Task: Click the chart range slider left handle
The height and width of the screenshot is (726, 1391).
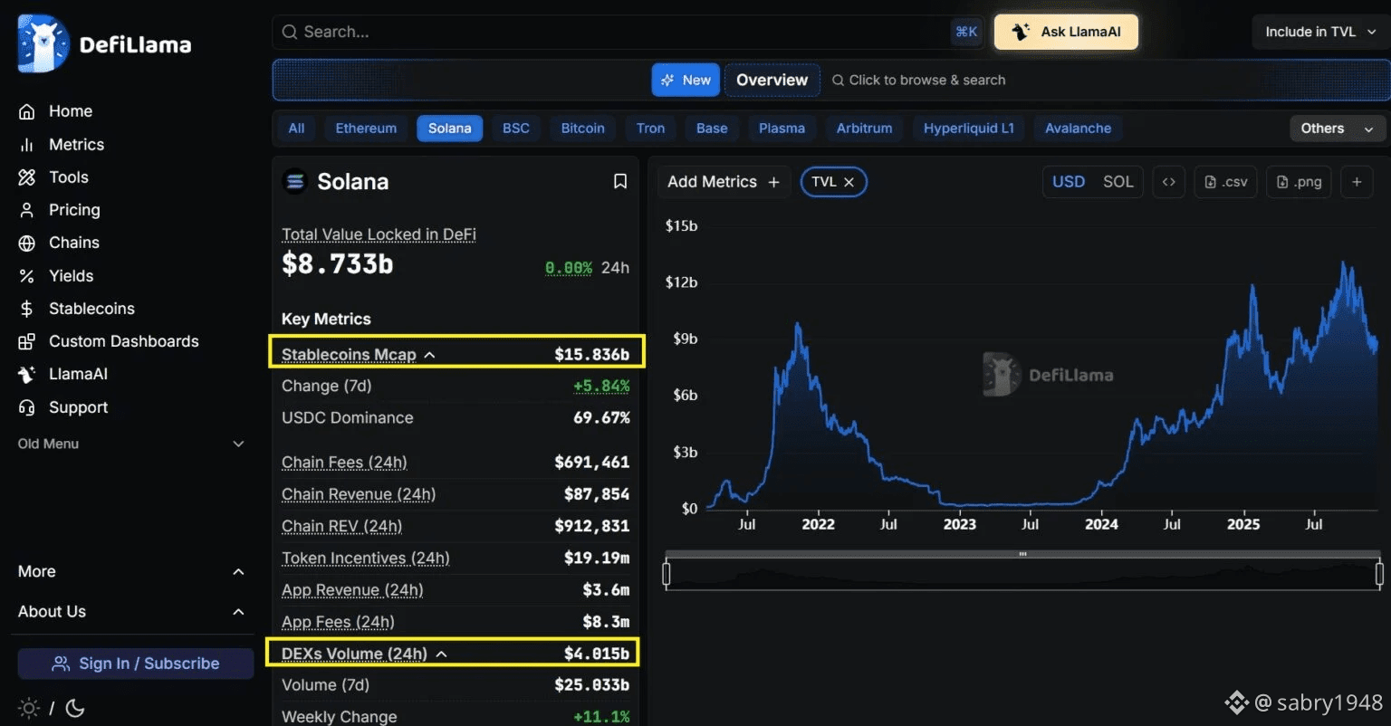Action: (x=667, y=574)
